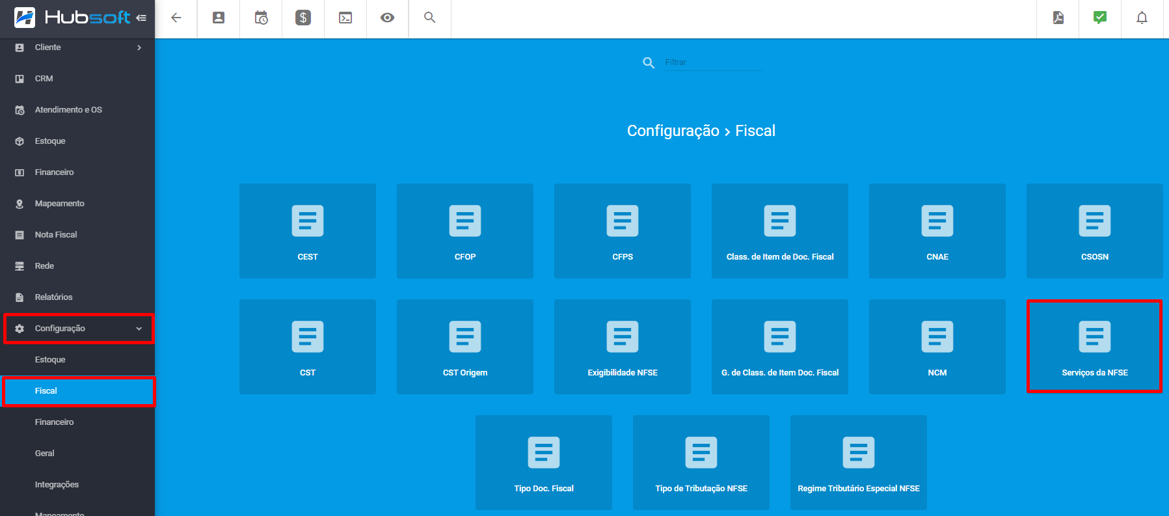Click the Financeiro money icon in sidebar
The height and width of the screenshot is (516, 1169).
pos(20,172)
